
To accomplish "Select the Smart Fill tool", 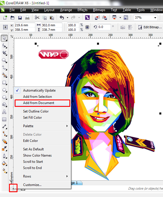I will (x=4, y=75).
